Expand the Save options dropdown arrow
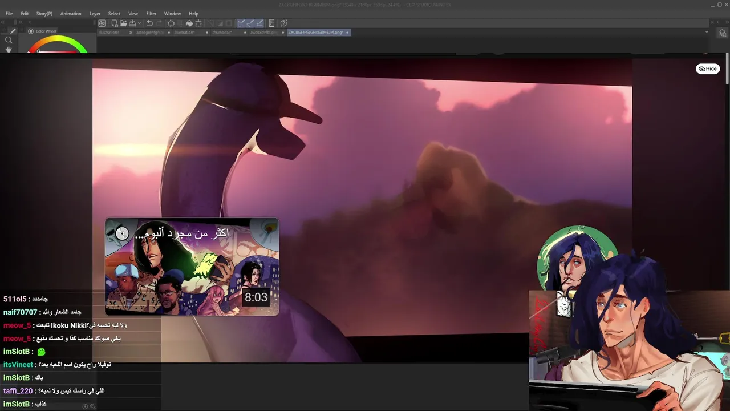Image resolution: width=730 pixels, height=411 pixels. [x=140, y=23]
